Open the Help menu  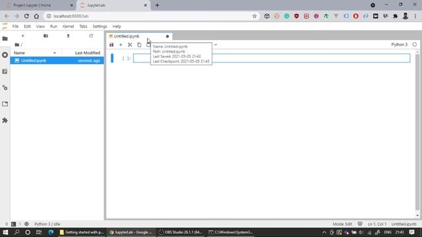tap(117, 26)
